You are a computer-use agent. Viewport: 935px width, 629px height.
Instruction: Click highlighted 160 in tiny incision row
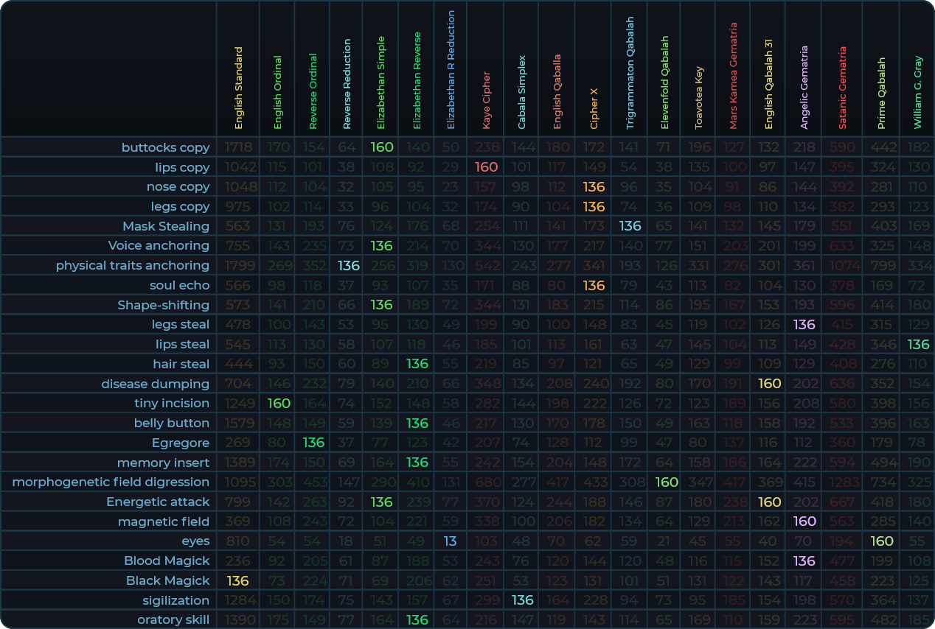(279, 403)
